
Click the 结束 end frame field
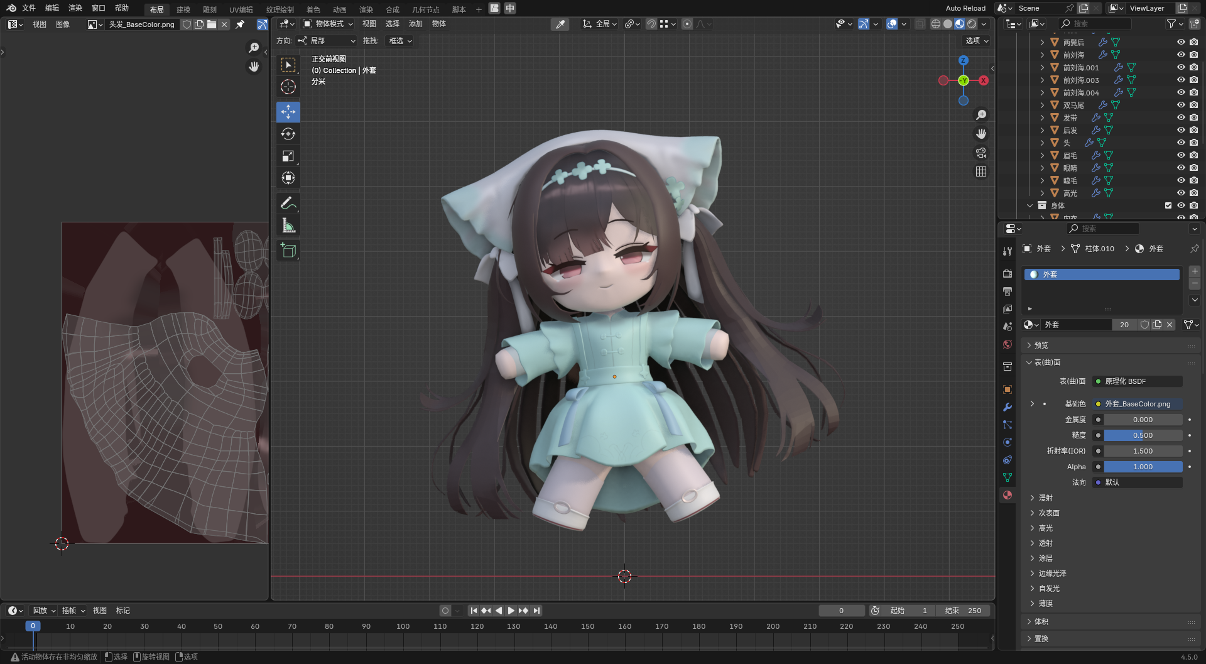pyautogui.click(x=963, y=611)
